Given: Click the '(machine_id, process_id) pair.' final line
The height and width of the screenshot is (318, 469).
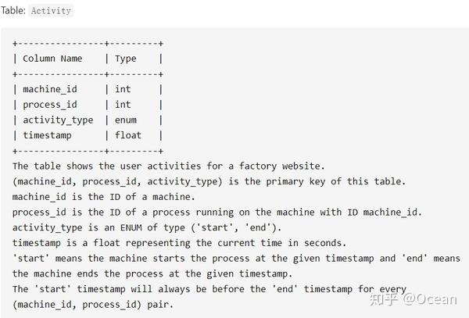Looking at the screenshot, I should (93, 305).
